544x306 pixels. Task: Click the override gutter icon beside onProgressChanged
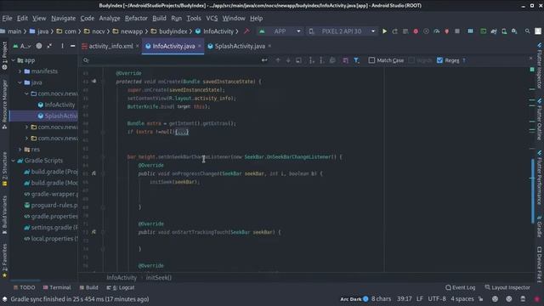pos(94,173)
